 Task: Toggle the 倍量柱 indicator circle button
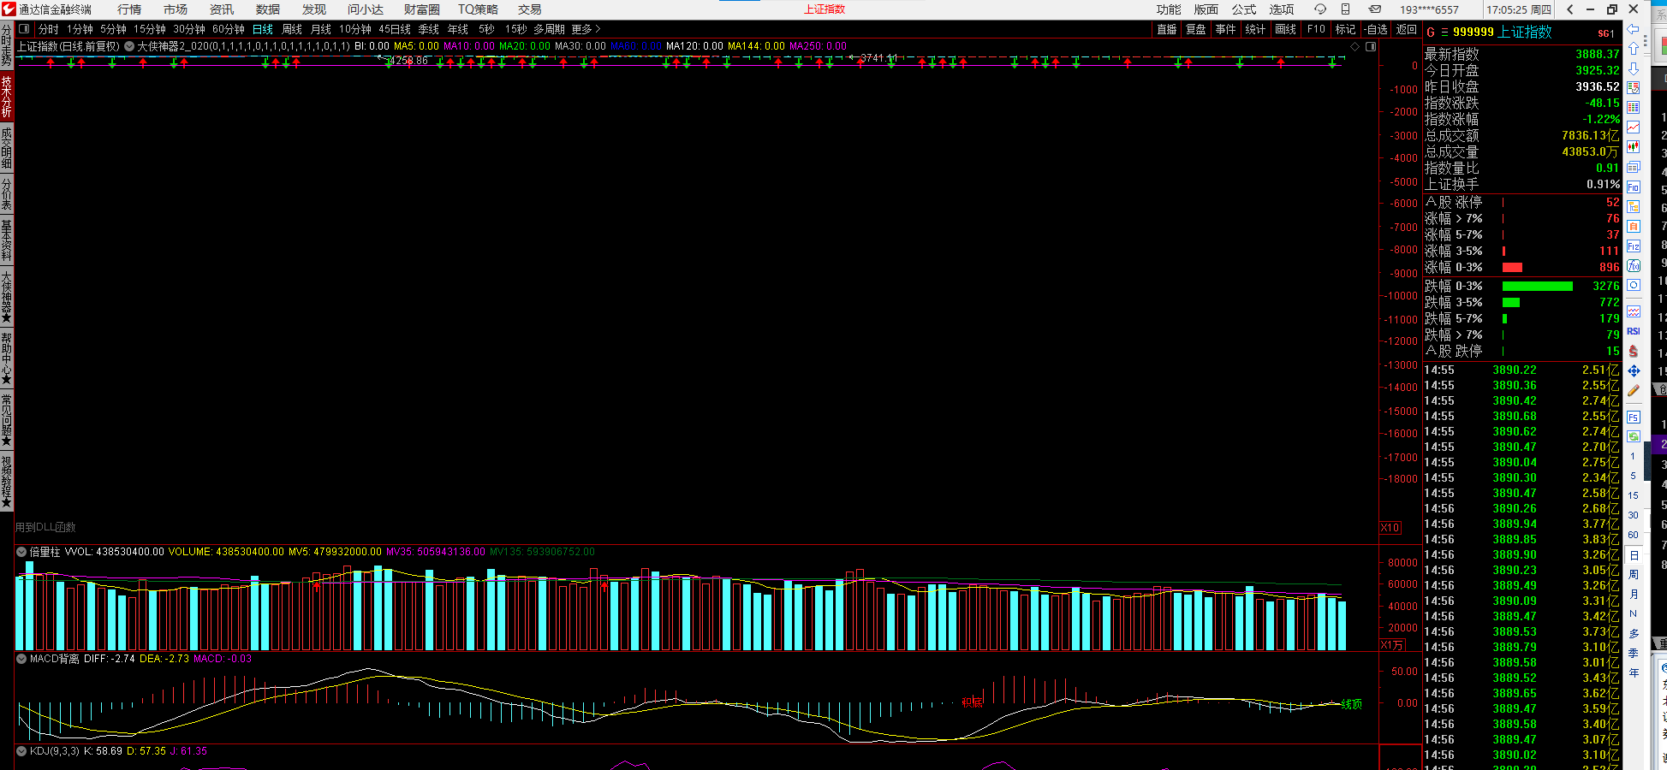[21, 552]
